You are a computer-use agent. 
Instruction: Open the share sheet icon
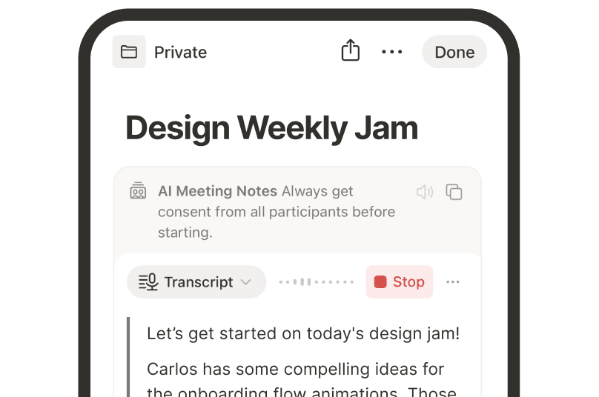coord(350,51)
